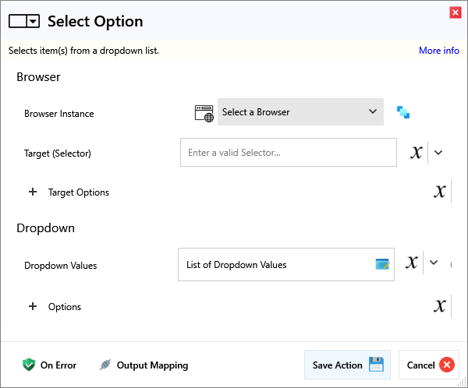The width and height of the screenshot is (468, 388).
Task: Open the More info link
Action: click(x=438, y=51)
